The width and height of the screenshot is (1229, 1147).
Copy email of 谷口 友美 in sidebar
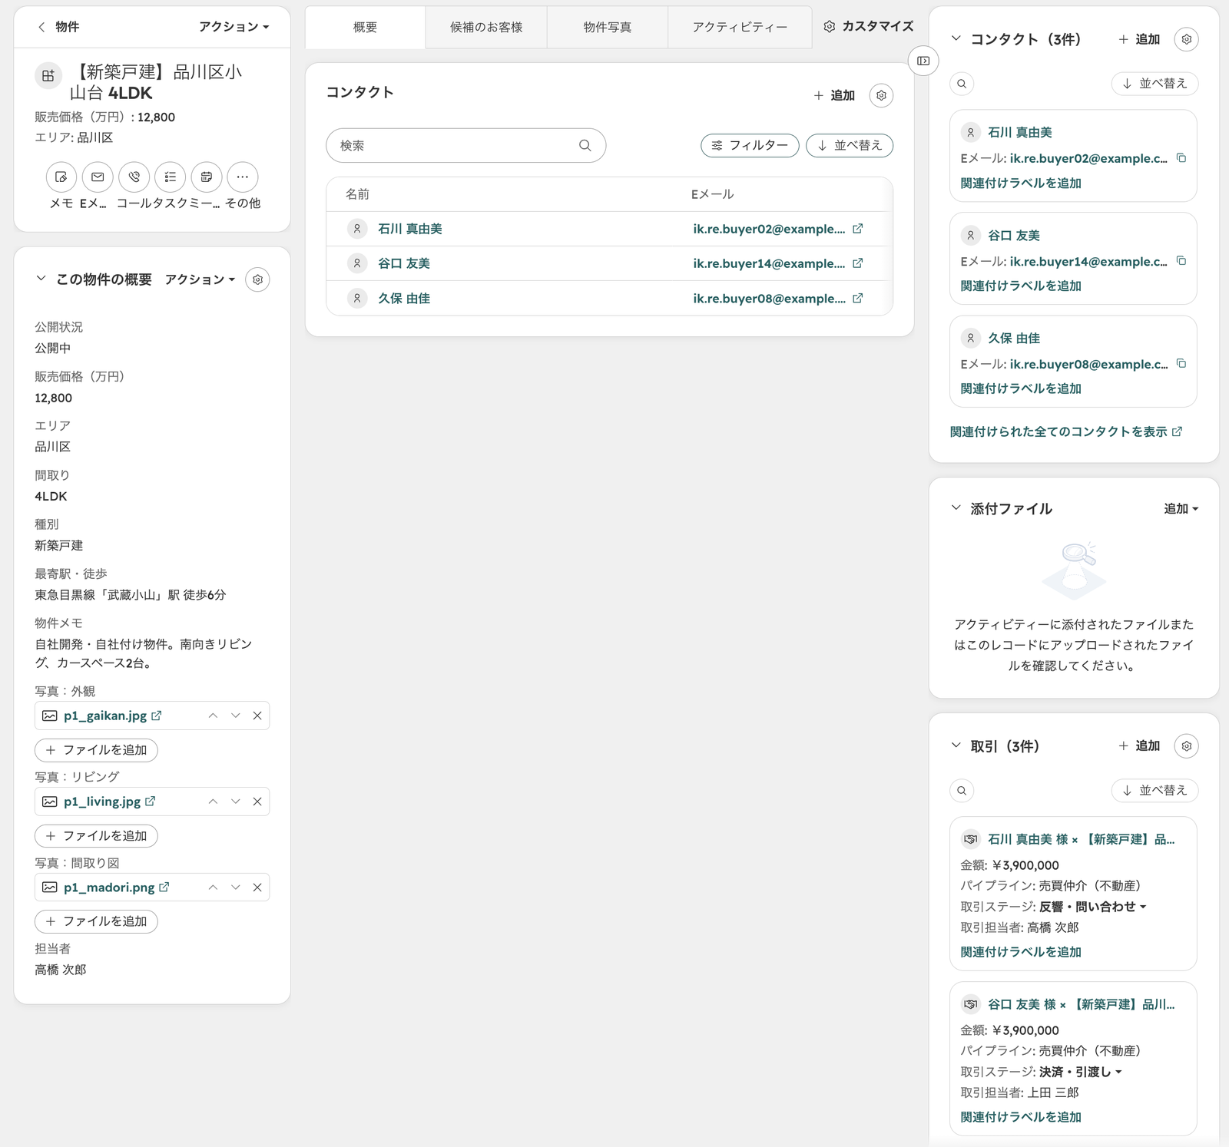pos(1181,261)
